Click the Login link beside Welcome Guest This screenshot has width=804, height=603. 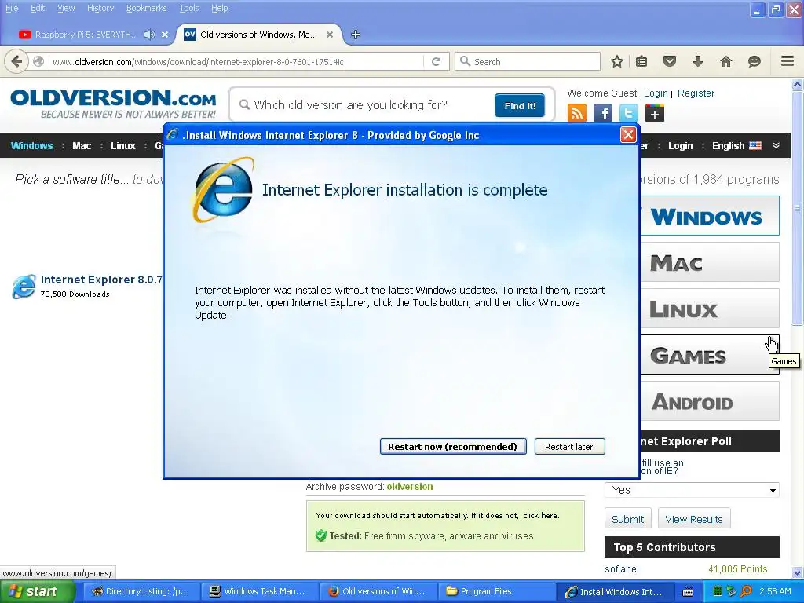coord(656,93)
